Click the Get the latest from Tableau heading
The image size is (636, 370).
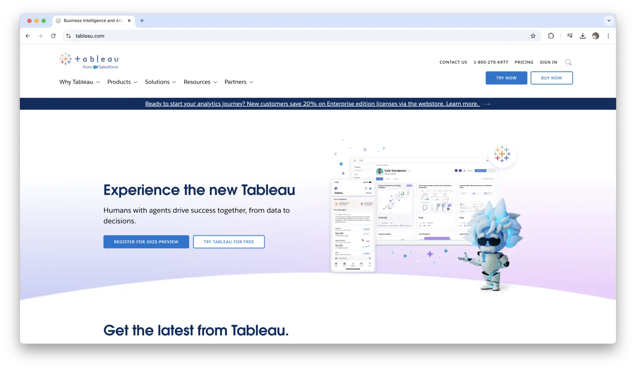click(x=196, y=330)
